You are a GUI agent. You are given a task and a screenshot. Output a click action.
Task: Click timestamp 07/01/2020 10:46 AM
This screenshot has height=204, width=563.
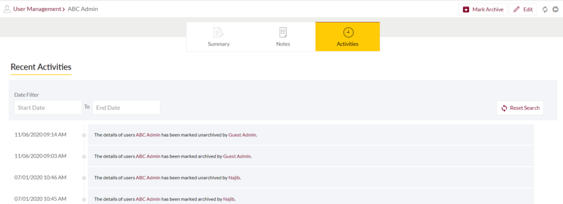coord(40,177)
